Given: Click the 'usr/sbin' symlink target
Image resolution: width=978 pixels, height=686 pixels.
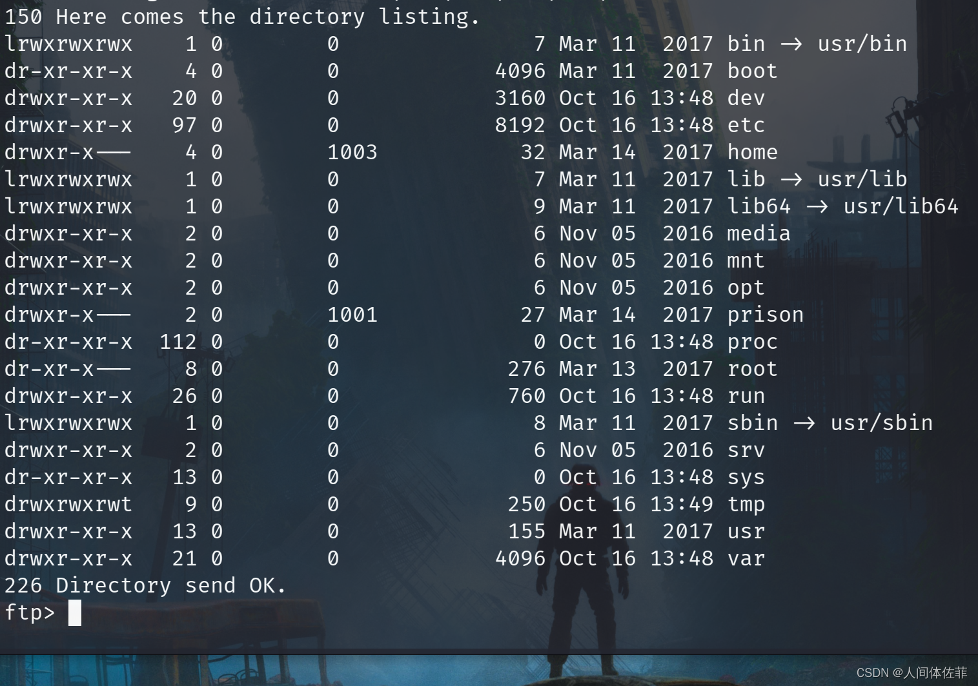Looking at the screenshot, I should [881, 423].
